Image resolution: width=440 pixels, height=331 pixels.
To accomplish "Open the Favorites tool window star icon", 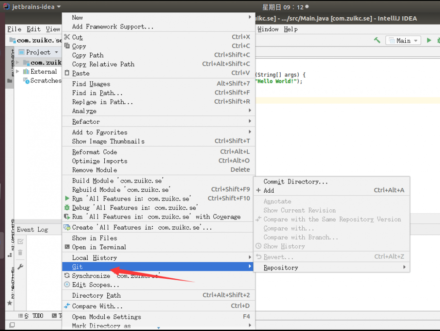I will 10,303.
